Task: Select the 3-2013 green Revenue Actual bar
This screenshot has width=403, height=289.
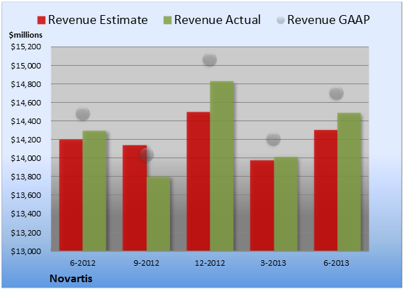Action: coord(286,204)
